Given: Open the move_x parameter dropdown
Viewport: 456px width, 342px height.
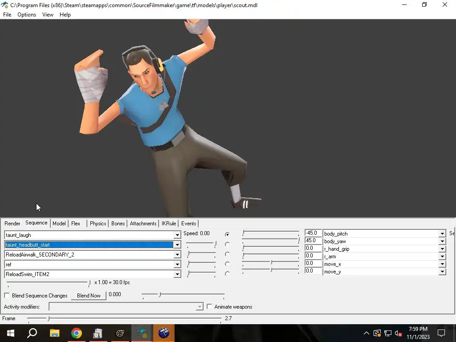Looking at the screenshot, I should pos(442,264).
